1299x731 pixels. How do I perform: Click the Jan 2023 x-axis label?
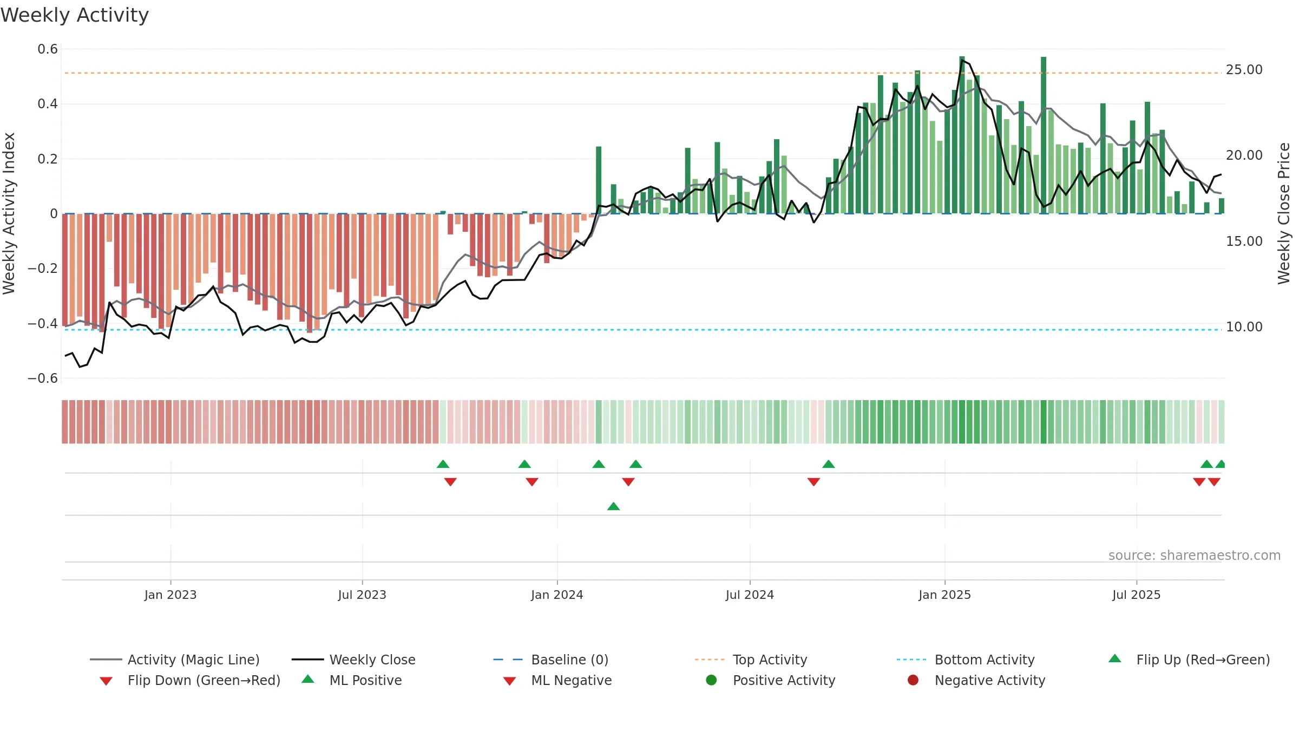170,595
